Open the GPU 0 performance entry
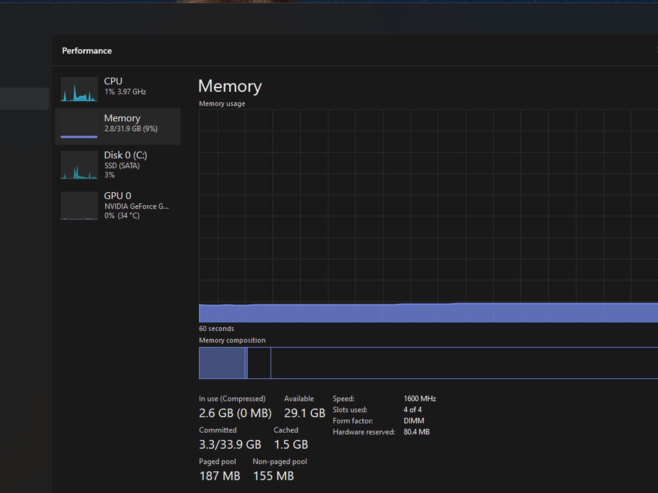The width and height of the screenshot is (658, 493). pos(118,205)
